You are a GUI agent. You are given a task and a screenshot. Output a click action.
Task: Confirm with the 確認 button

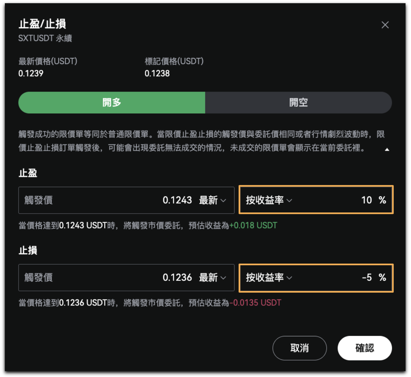tap(365, 348)
